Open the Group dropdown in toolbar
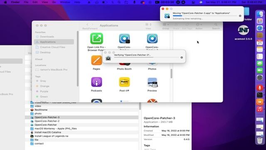 [165, 25]
